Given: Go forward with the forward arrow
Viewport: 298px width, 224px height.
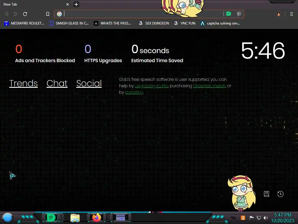Looking at the screenshot, I should pos(16,14).
